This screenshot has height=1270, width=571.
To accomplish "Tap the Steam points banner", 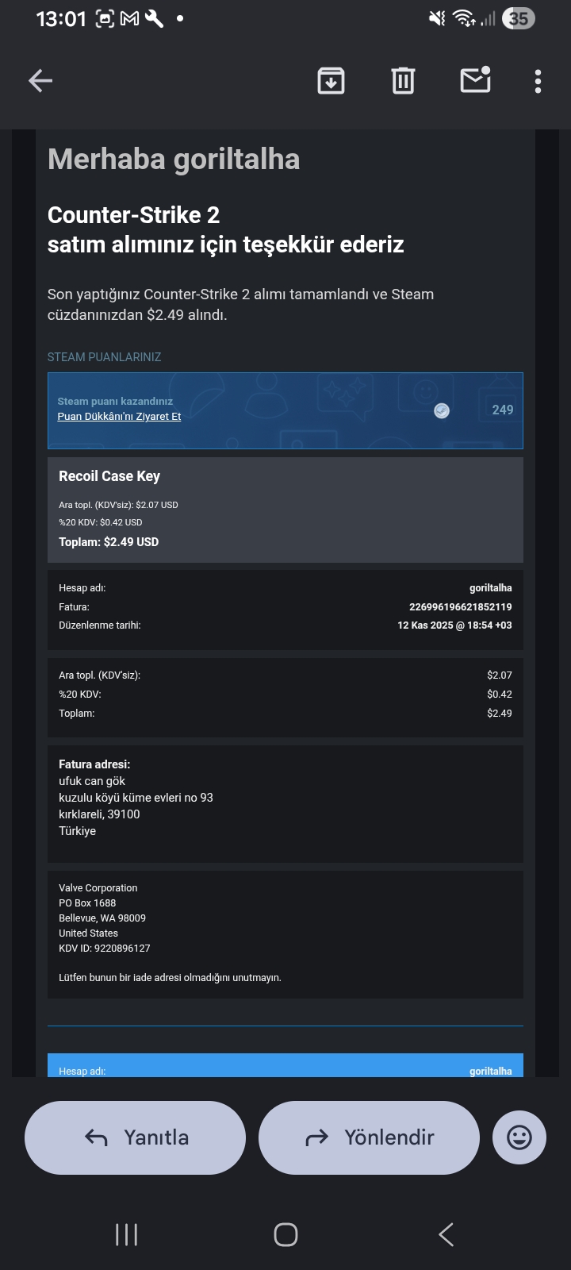I will point(285,410).
